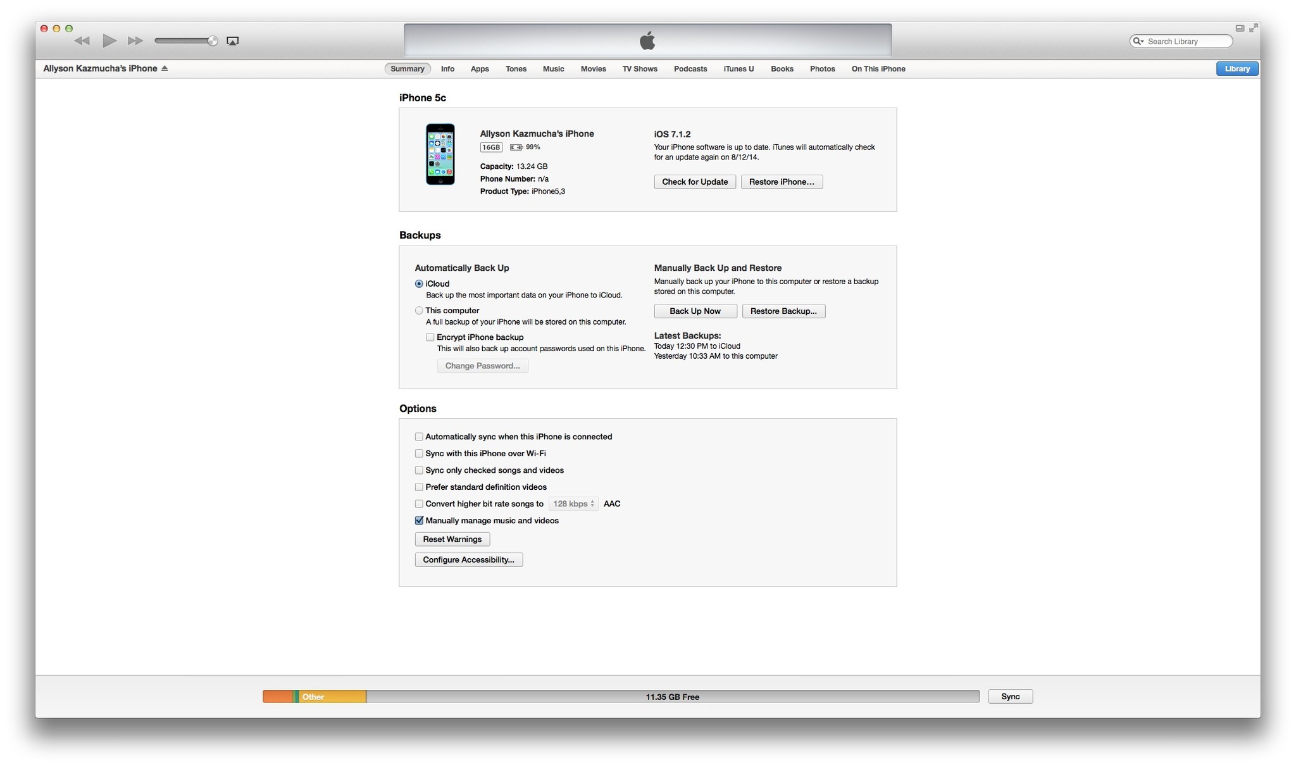
Task: Enable Encrypt iPhone backup checkbox
Action: coord(430,337)
